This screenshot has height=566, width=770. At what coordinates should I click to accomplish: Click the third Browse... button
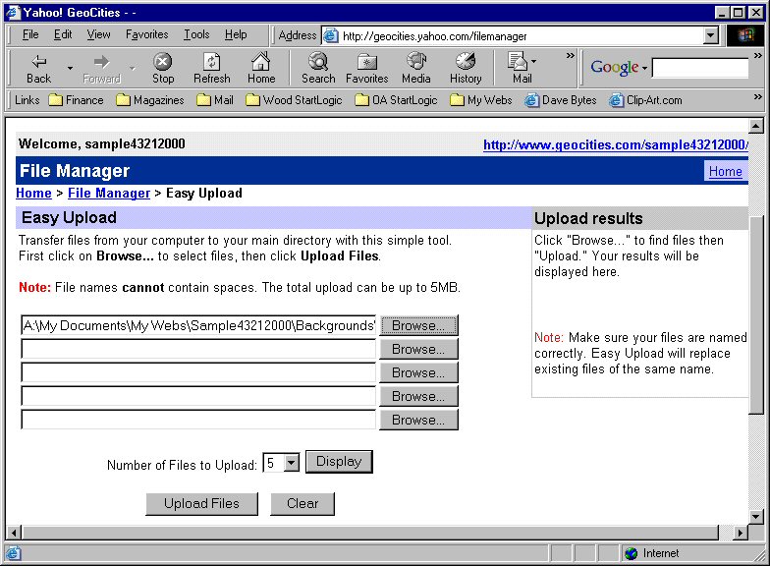click(418, 372)
